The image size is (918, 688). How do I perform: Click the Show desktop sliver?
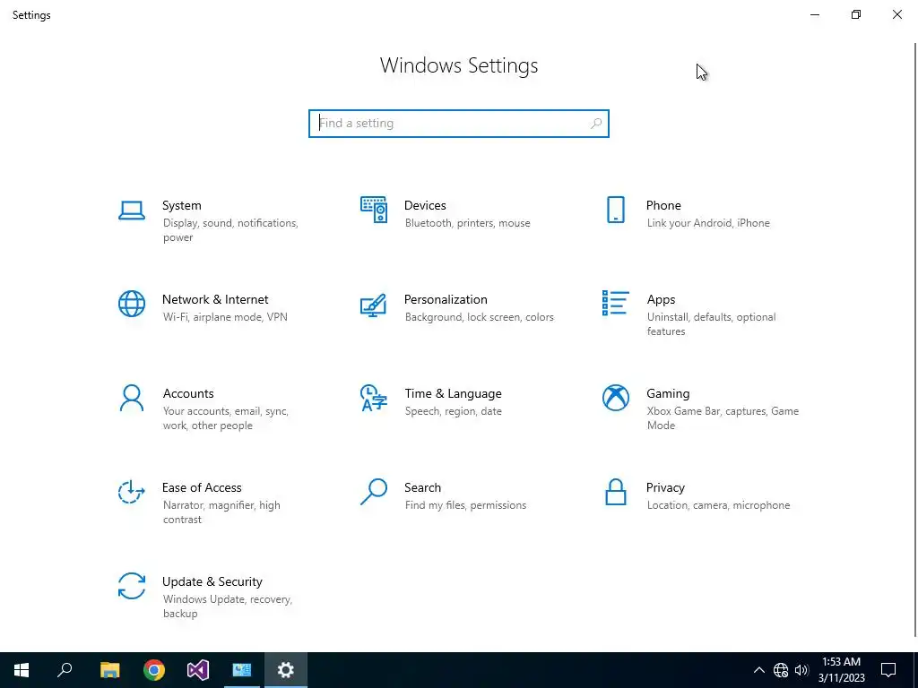(x=915, y=670)
